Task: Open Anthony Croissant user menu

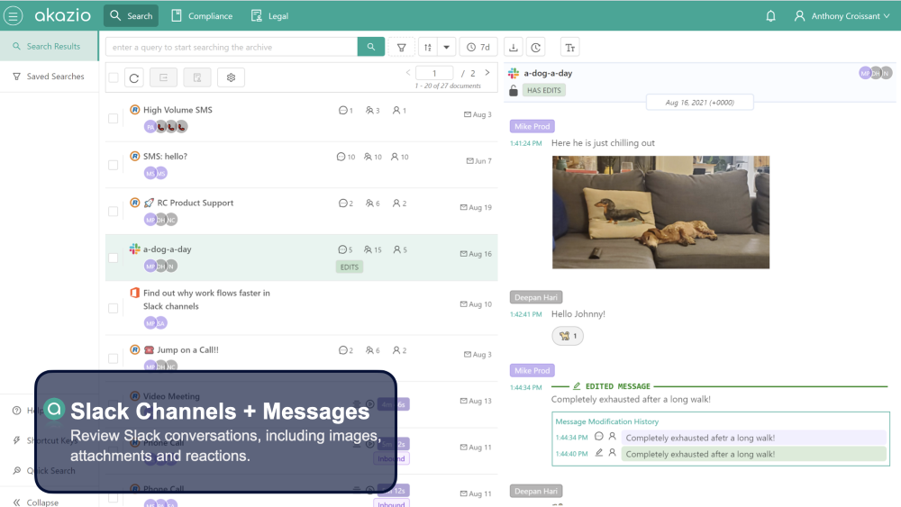Action: pyautogui.click(x=842, y=16)
